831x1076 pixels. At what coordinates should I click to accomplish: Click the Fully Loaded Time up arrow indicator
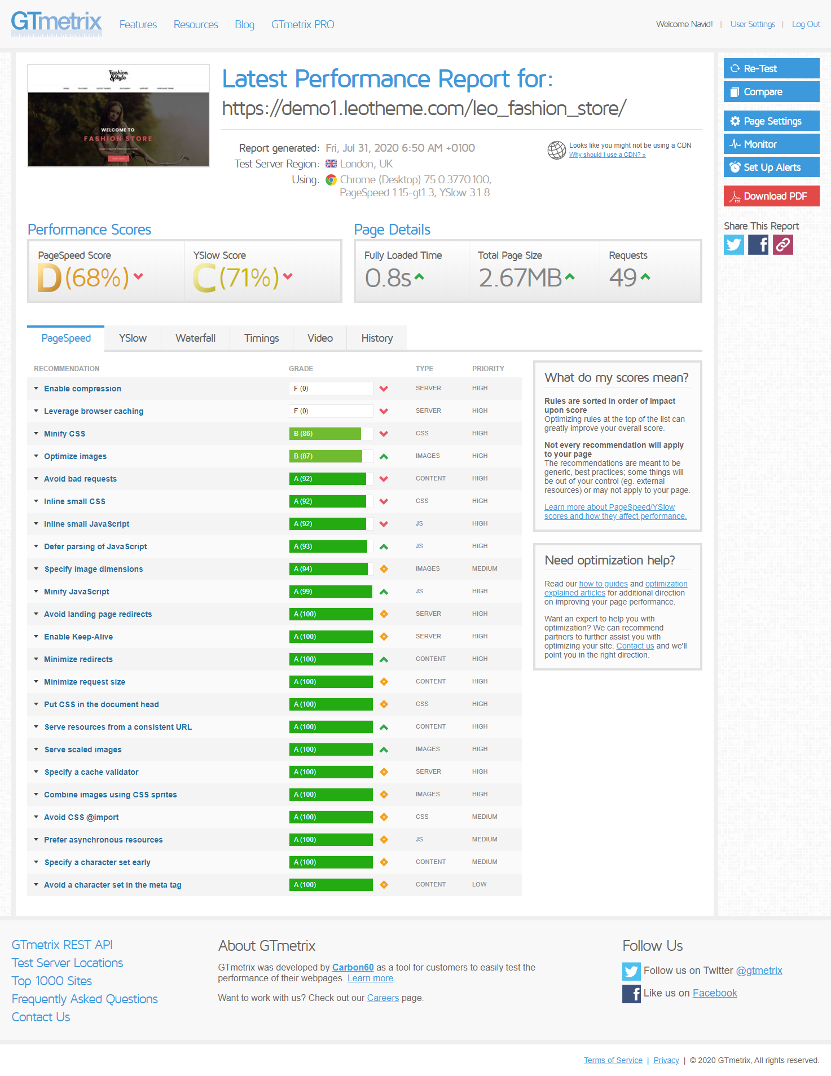tap(419, 276)
